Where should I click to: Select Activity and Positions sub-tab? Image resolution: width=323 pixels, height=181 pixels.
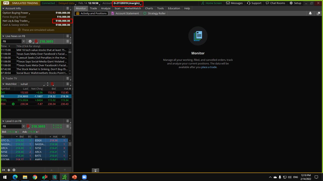click(x=91, y=13)
